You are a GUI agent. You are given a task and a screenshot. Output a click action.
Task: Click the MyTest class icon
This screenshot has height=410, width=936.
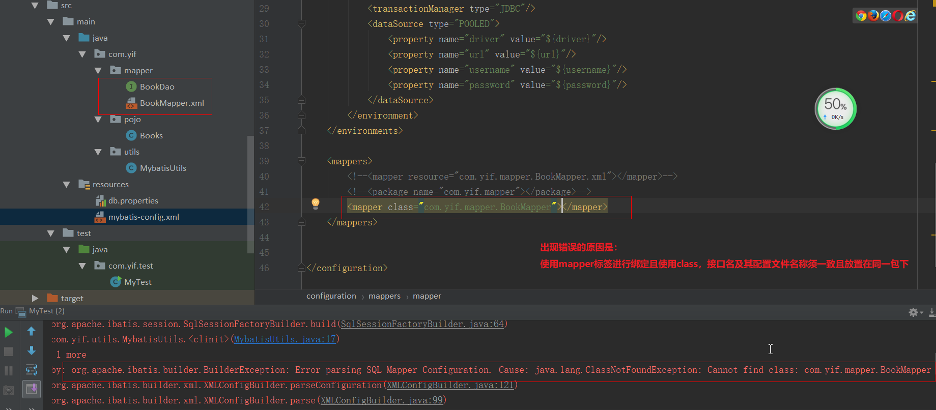click(116, 282)
